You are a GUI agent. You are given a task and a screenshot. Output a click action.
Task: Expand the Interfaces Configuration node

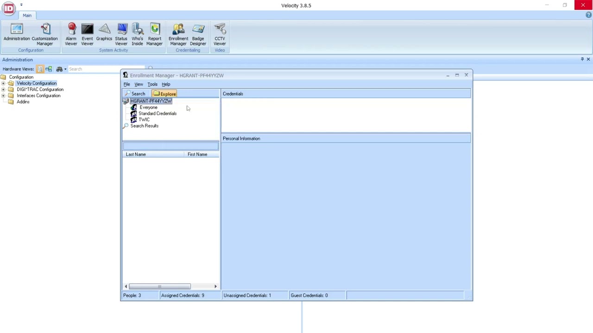pyautogui.click(x=3, y=95)
